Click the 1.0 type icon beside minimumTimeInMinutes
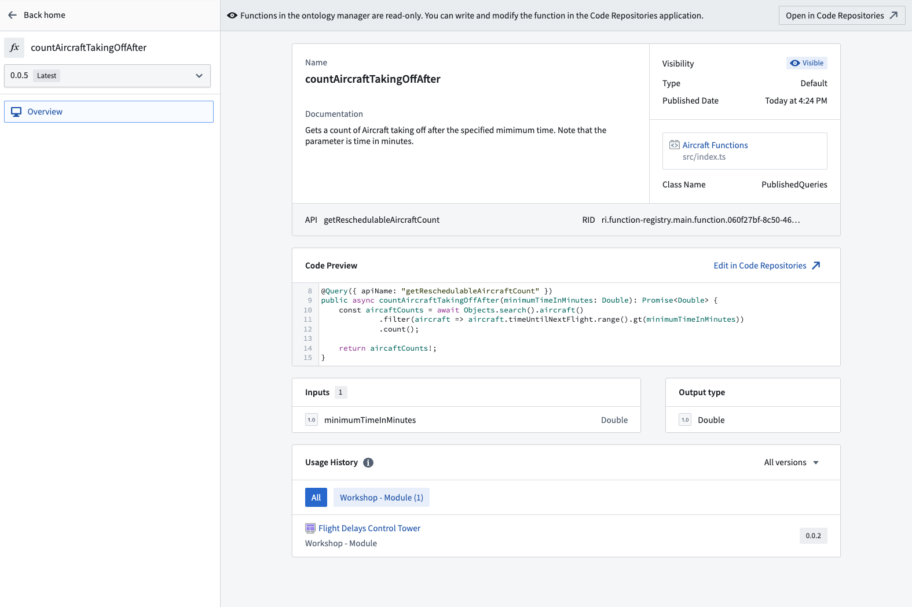Image resolution: width=912 pixels, height=607 pixels. [312, 420]
